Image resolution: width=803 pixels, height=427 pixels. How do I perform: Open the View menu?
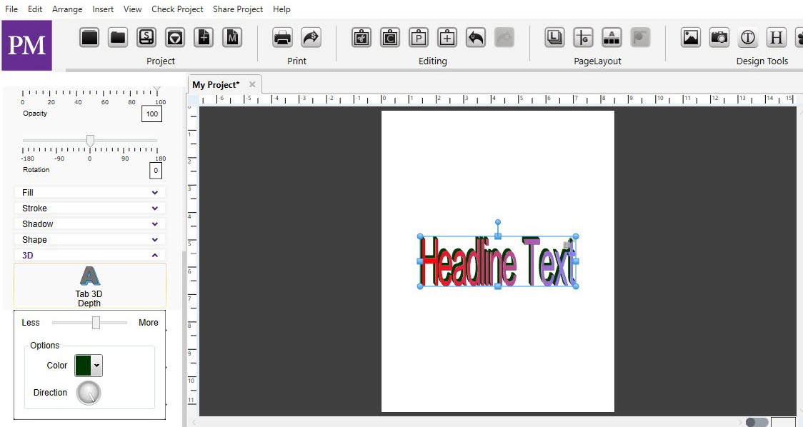tap(133, 9)
